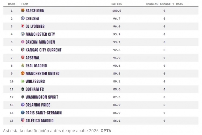The height and width of the screenshot is (135, 202).
Task: Click the Wolfsburg crest icon
Action: 23,81
